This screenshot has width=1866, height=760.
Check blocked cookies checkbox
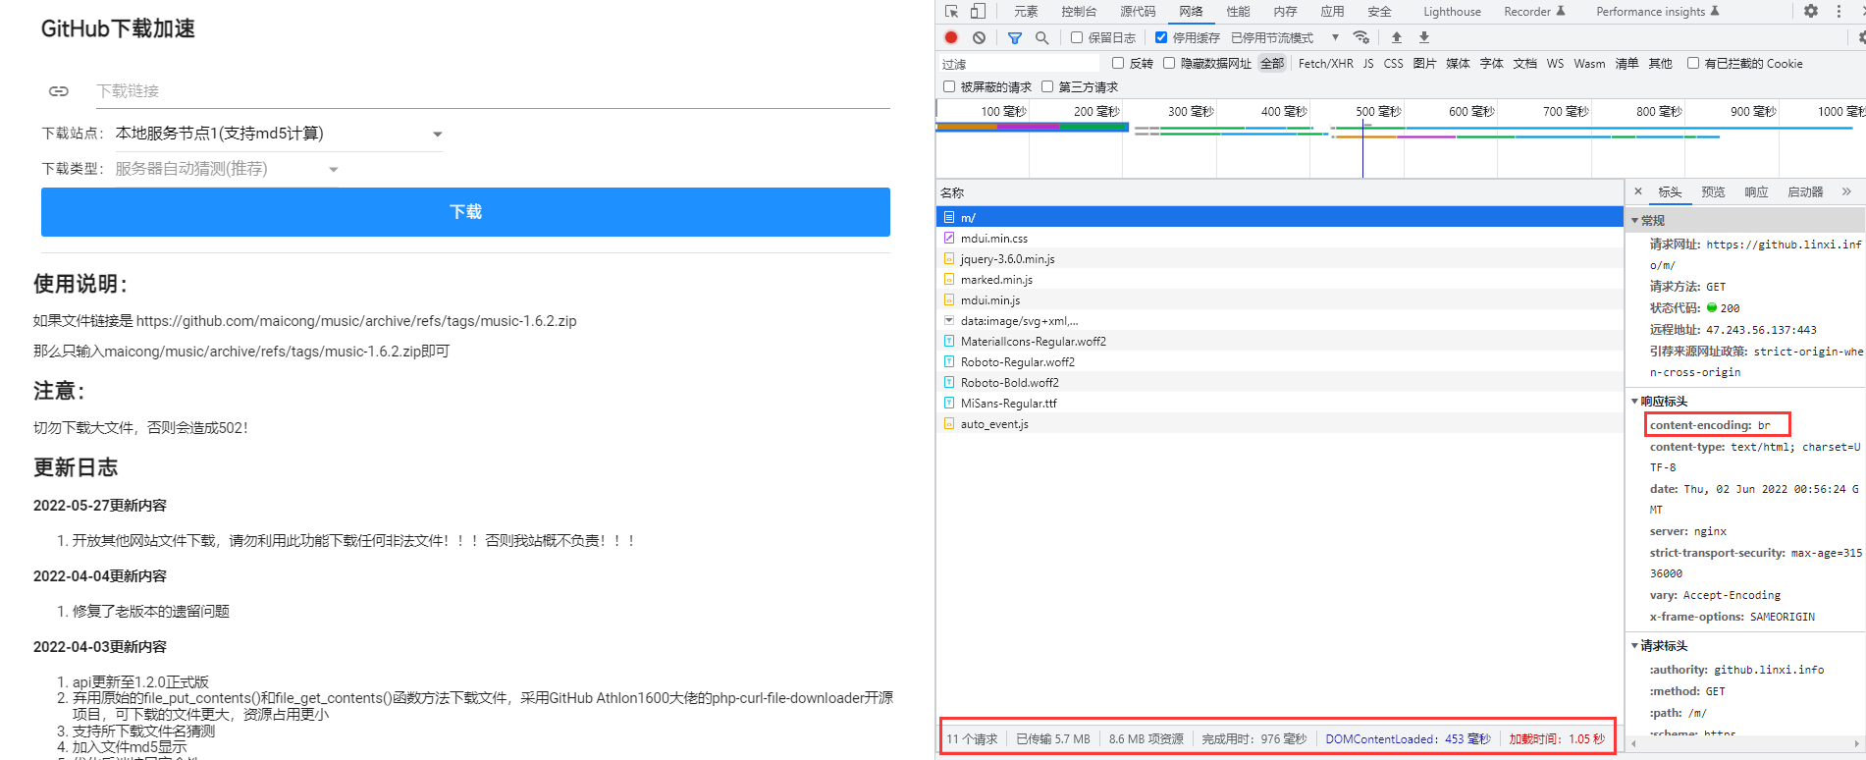1693,63
